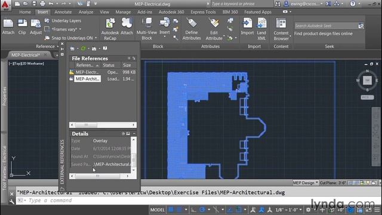Click Find product design files online
Screen dimensions: 382x215
click(x=324, y=33)
